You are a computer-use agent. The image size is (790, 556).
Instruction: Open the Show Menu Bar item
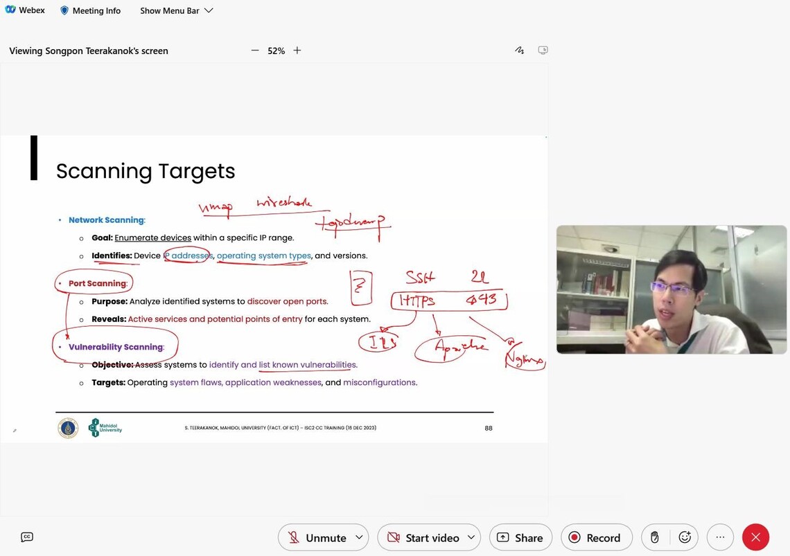point(170,10)
